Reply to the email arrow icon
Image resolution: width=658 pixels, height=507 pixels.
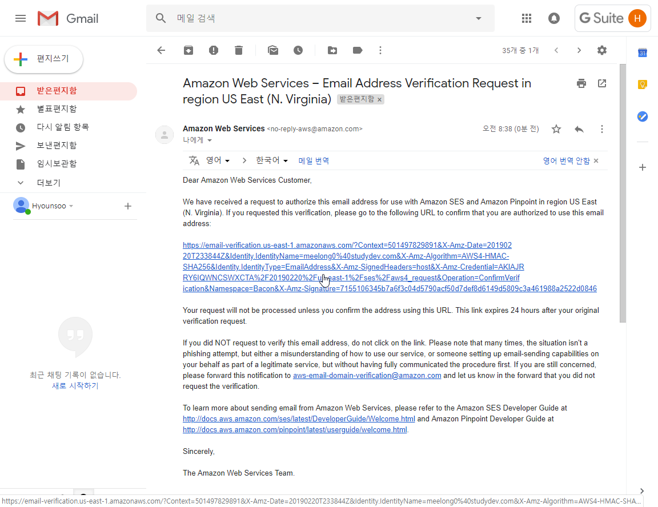pos(579,129)
